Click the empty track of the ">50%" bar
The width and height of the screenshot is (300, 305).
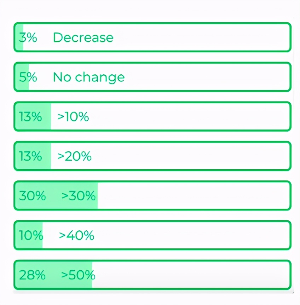tap(191, 275)
